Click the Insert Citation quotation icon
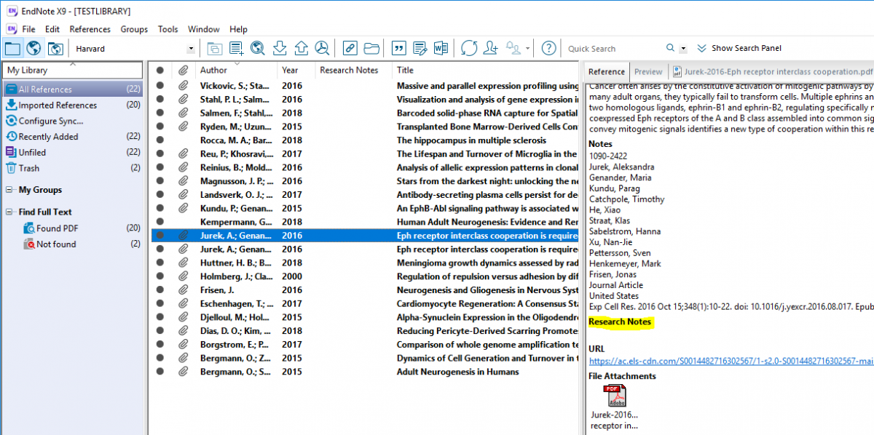874x435 pixels. [398, 47]
